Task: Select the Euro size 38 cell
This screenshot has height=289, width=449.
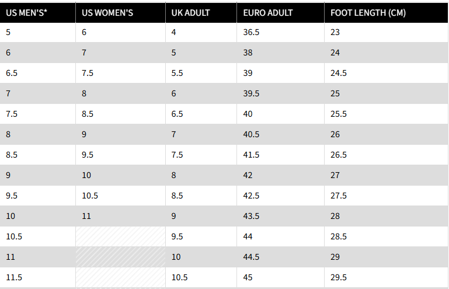Action: point(249,53)
